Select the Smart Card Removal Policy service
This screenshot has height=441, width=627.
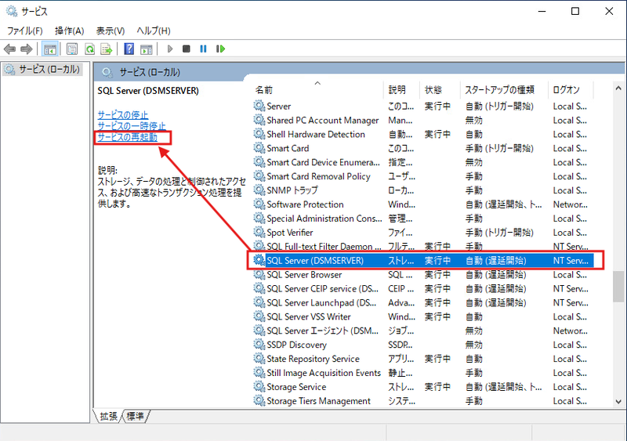tap(423, 176)
